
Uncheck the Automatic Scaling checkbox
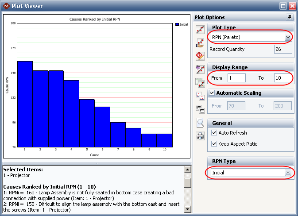coord(212,93)
